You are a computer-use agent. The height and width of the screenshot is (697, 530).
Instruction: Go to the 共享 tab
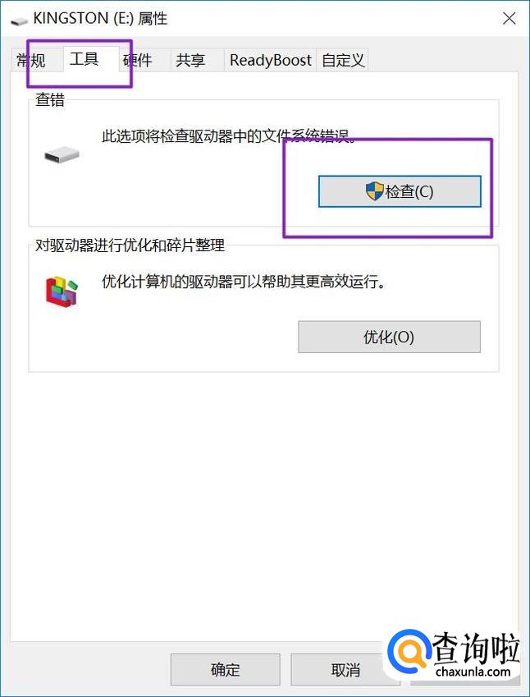[x=190, y=61]
